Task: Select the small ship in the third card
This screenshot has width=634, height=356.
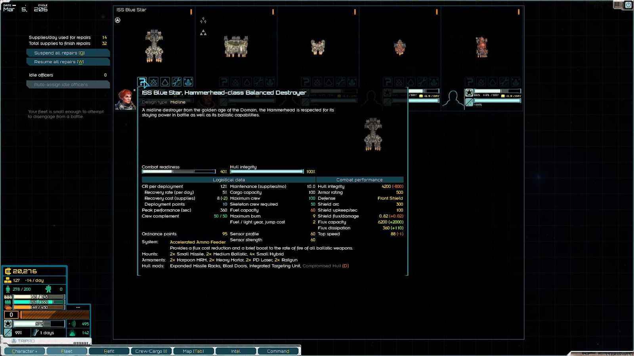Action: pyautogui.click(x=318, y=47)
